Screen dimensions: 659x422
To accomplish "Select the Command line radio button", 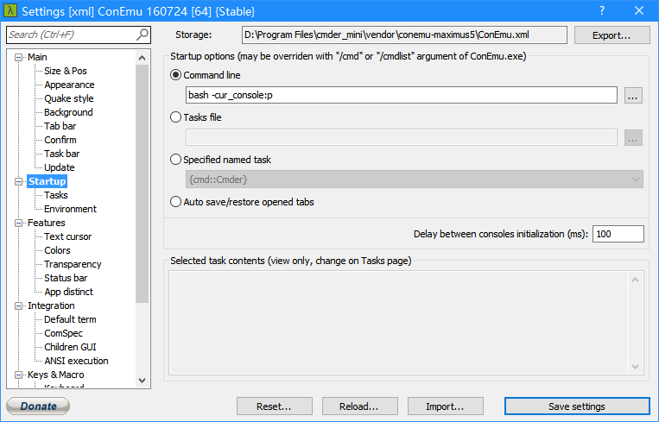I will [176, 75].
